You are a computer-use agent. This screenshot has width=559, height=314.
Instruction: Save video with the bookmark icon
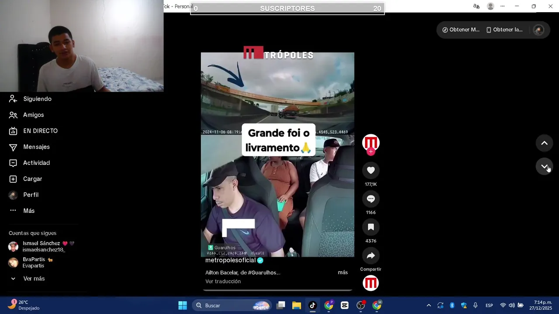(371, 227)
